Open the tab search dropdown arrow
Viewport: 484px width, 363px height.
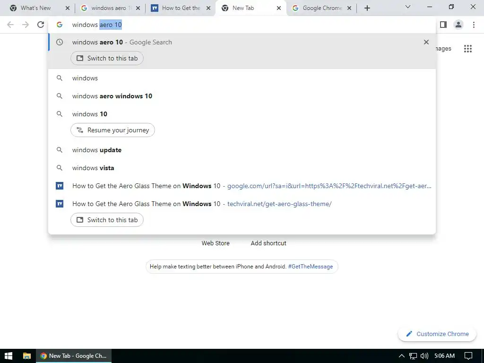[408, 7]
